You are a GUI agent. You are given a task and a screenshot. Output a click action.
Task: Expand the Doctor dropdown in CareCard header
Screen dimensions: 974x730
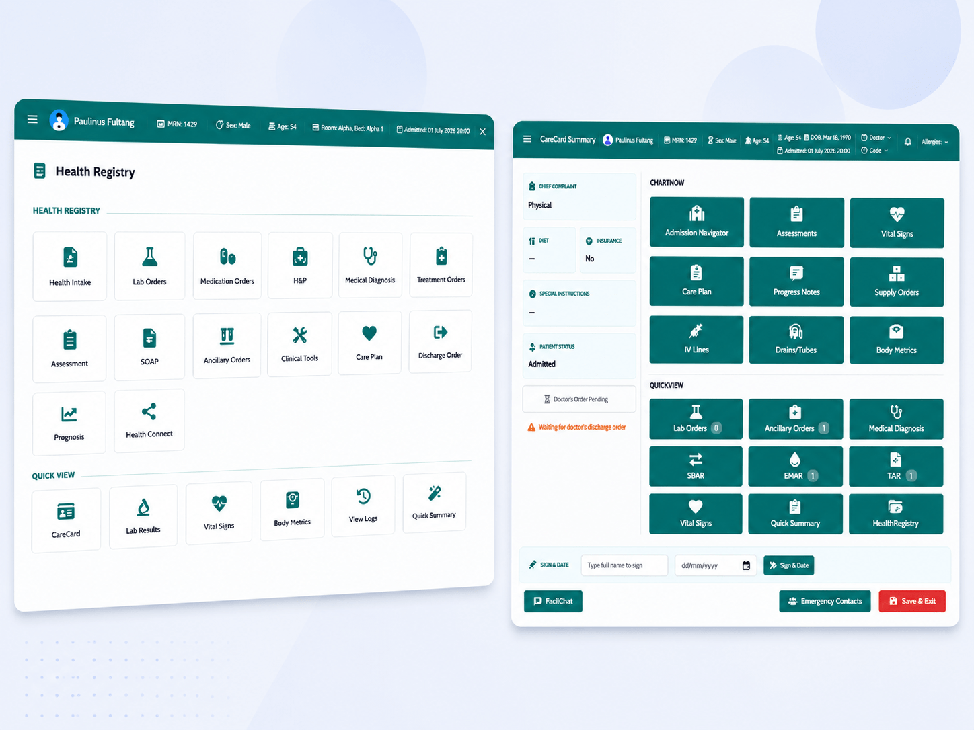pyautogui.click(x=876, y=138)
